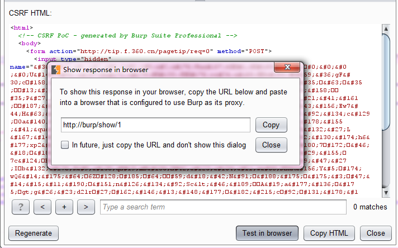398x248 pixels.
Task: Open search help with the ? button
Action: (21, 207)
